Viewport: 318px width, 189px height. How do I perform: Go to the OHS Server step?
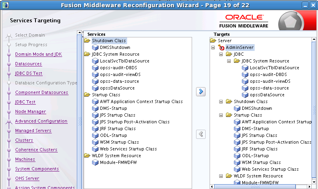(27, 178)
